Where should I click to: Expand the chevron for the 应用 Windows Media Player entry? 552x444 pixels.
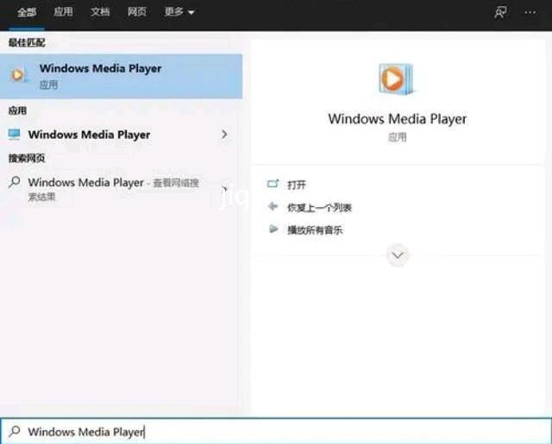point(224,134)
